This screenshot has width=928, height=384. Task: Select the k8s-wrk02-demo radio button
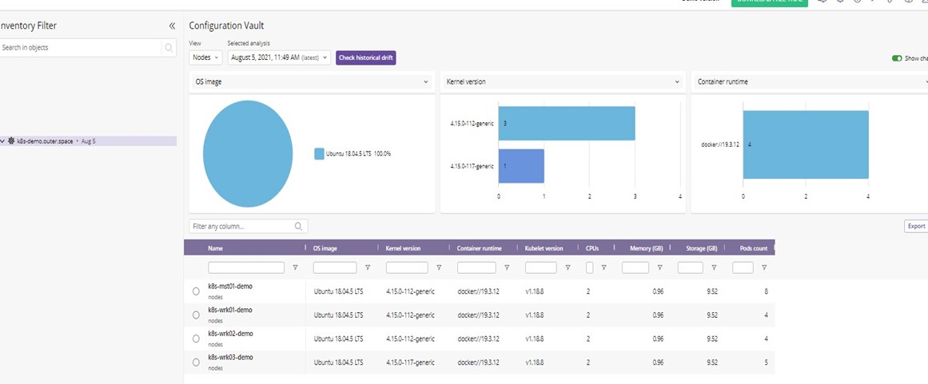tap(196, 338)
